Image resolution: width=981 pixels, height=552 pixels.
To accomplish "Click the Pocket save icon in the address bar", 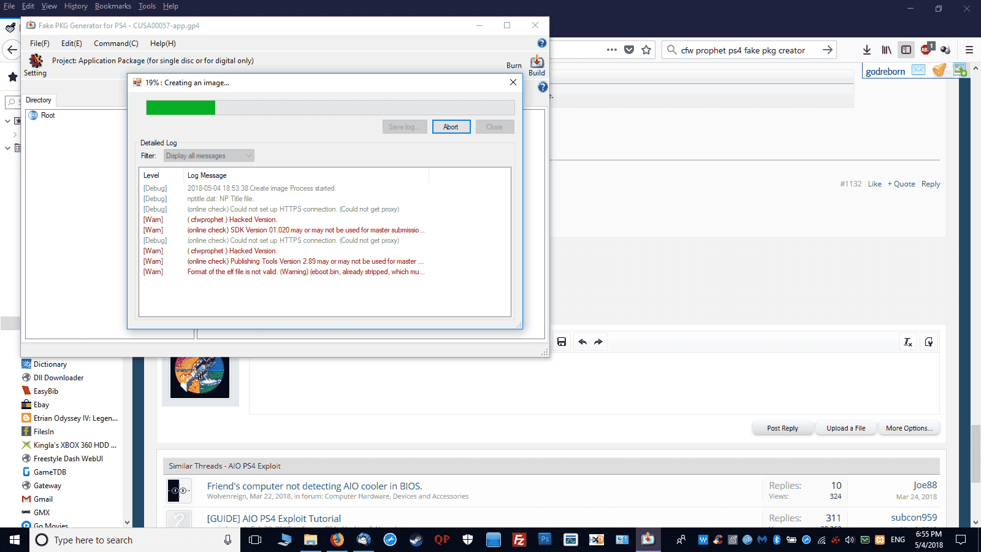I will tap(629, 50).
